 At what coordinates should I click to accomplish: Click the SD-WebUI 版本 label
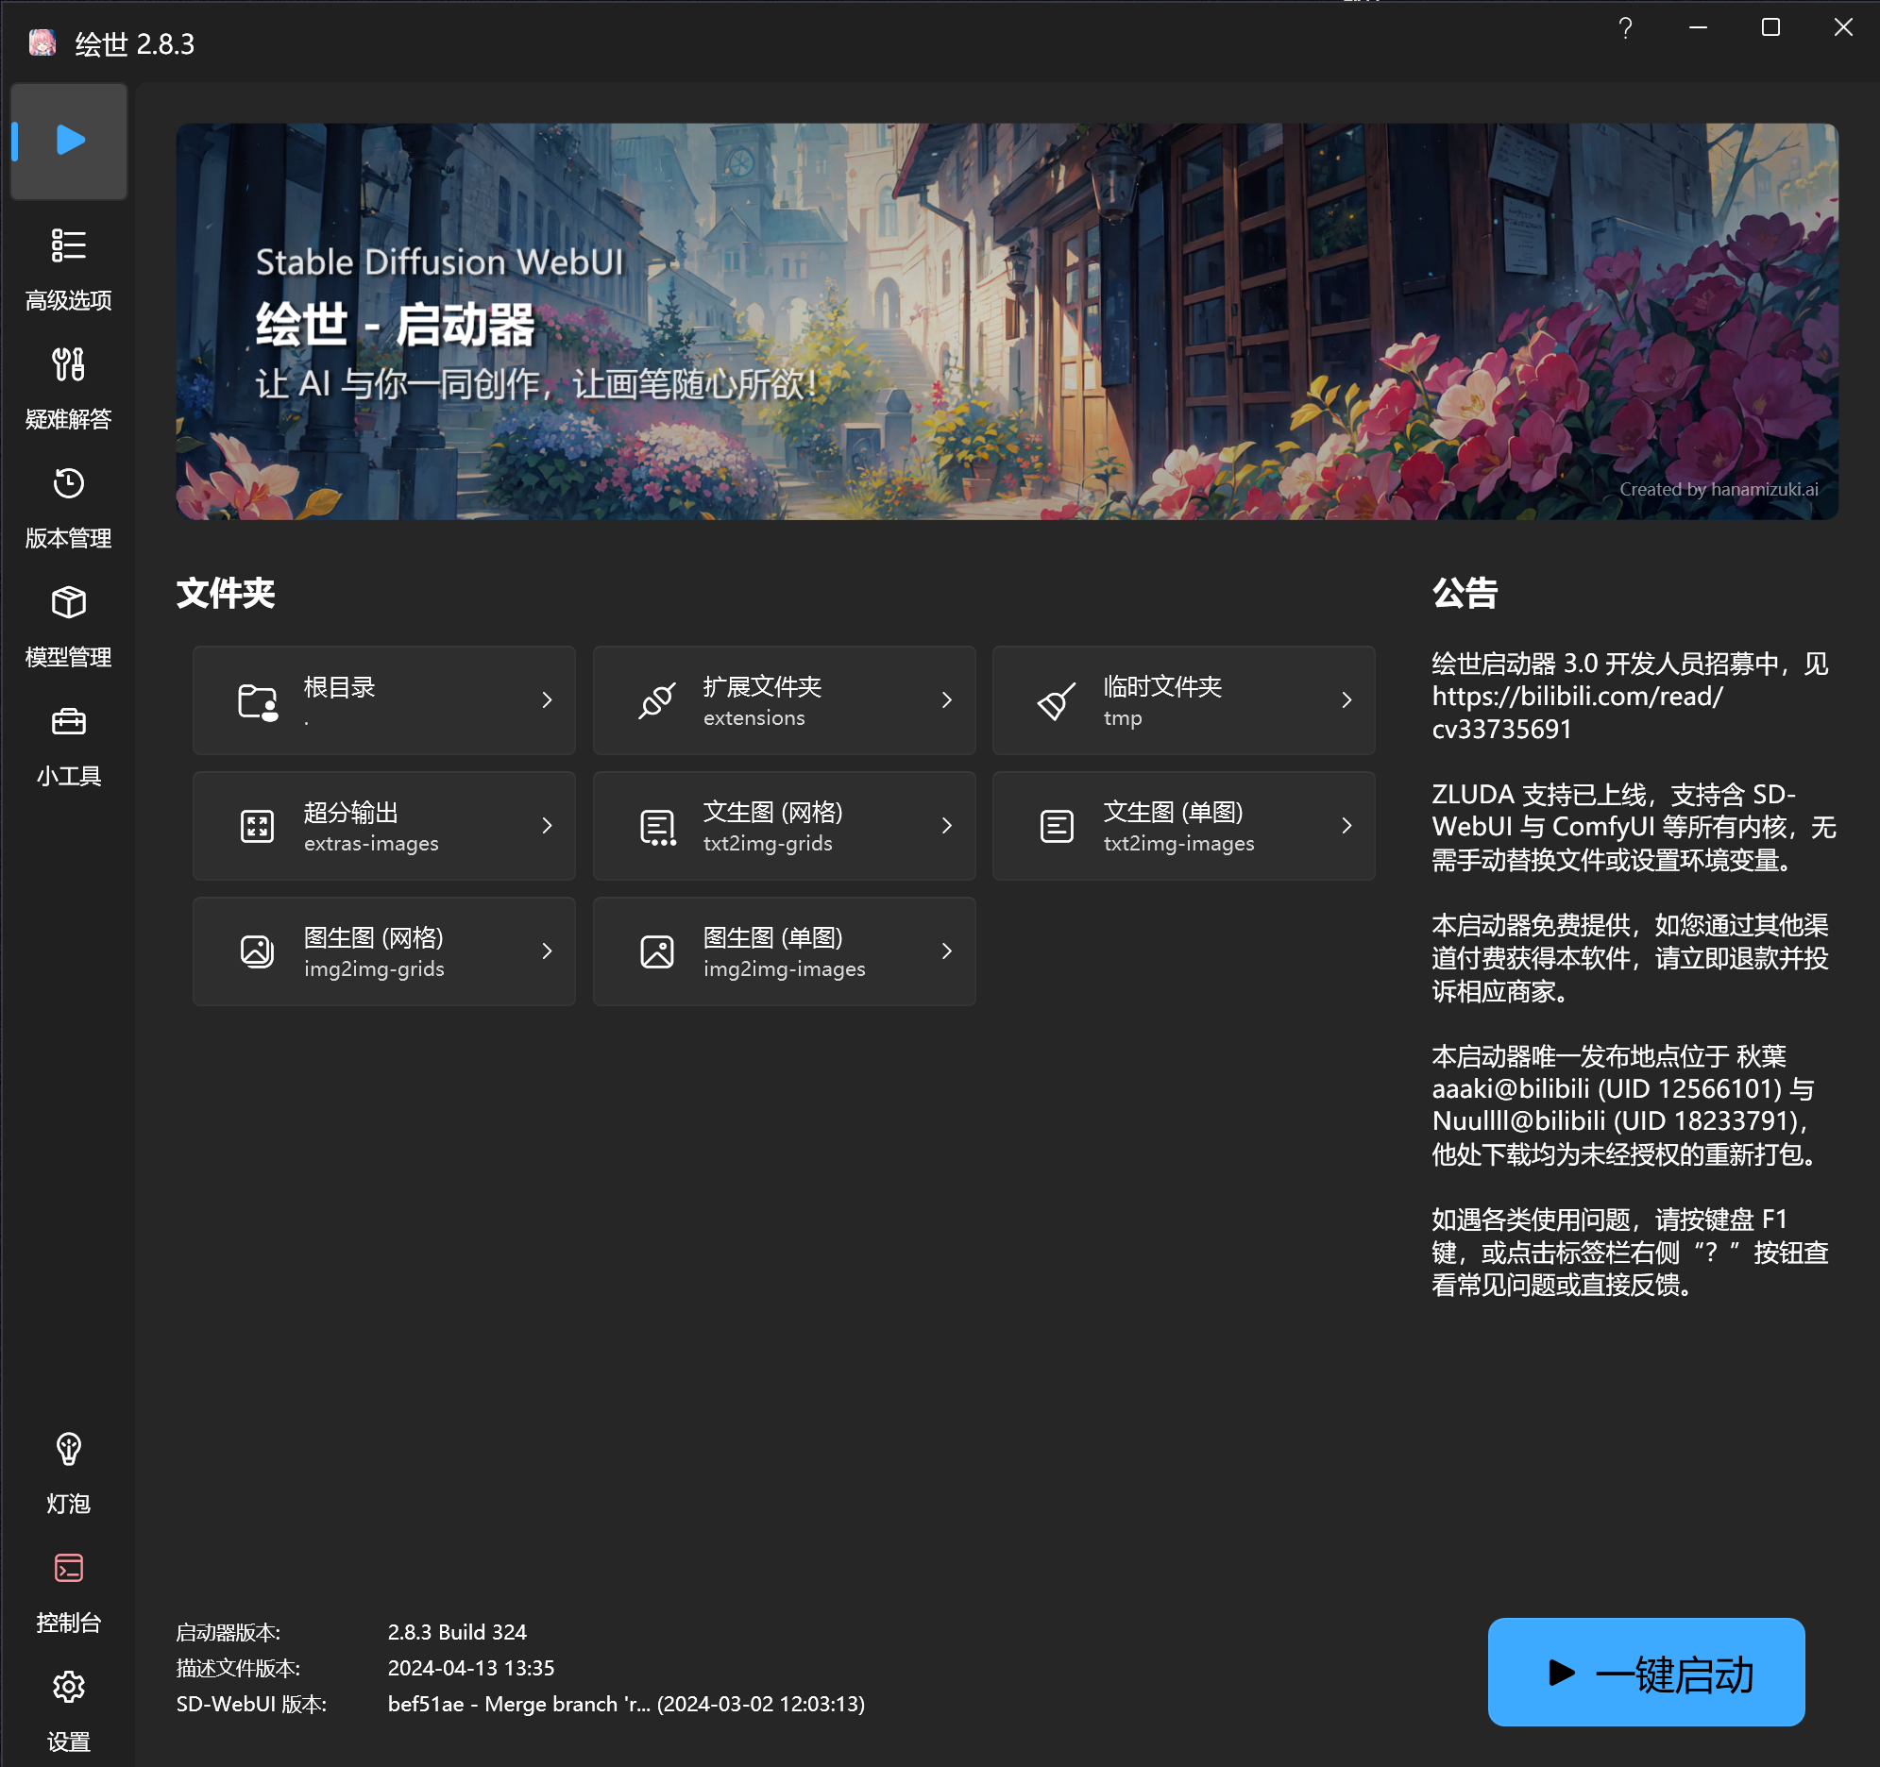[251, 1705]
